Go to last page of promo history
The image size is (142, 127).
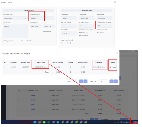tap(116, 81)
